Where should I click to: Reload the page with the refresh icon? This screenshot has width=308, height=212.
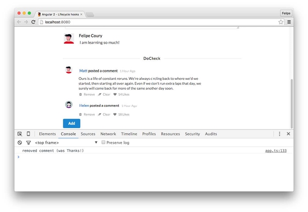click(x=33, y=22)
